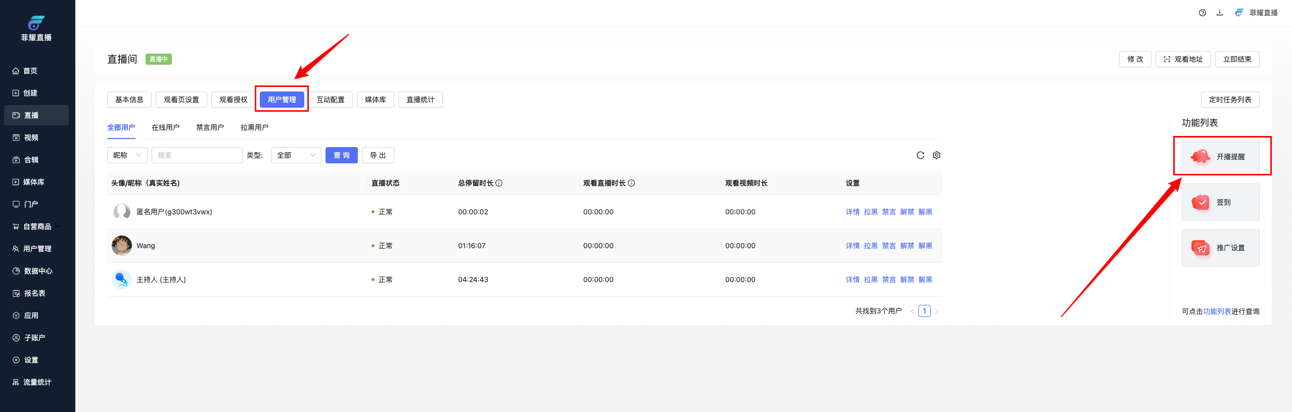Expand 自营商品 in the sidebar
The width and height of the screenshot is (1292, 412).
tap(36, 226)
